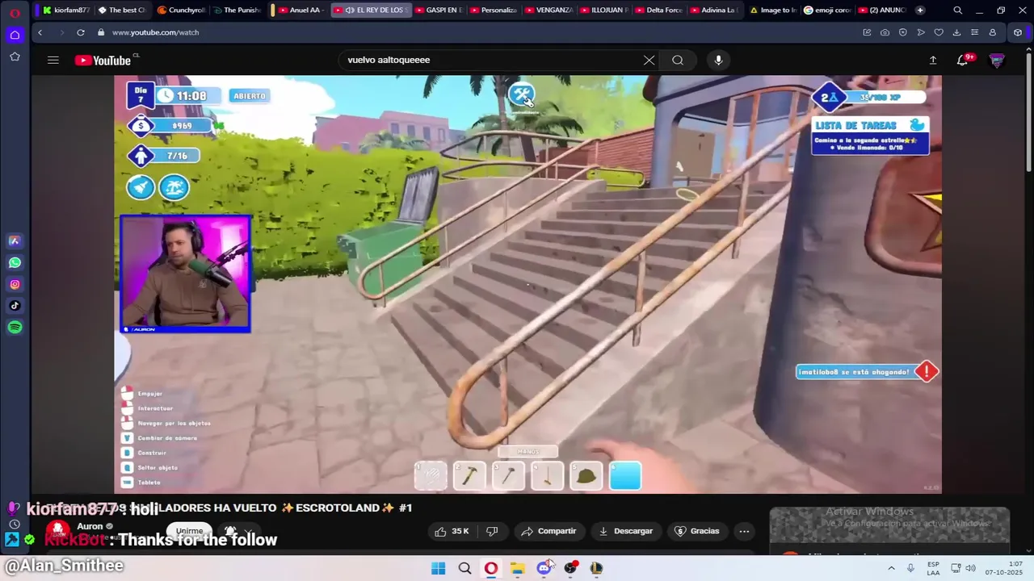This screenshot has width=1034, height=581.
Task: Open the Auron channel avatar
Action: tap(57, 531)
